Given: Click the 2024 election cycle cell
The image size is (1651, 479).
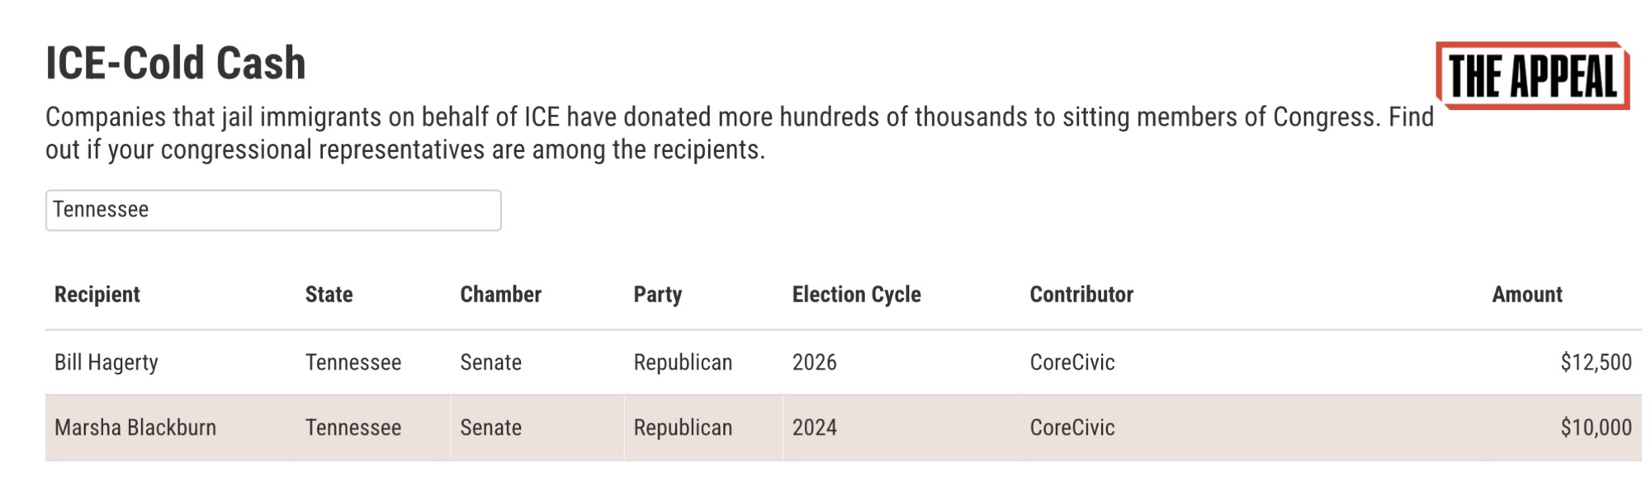Looking at the screenshot, I should point(814,428).
